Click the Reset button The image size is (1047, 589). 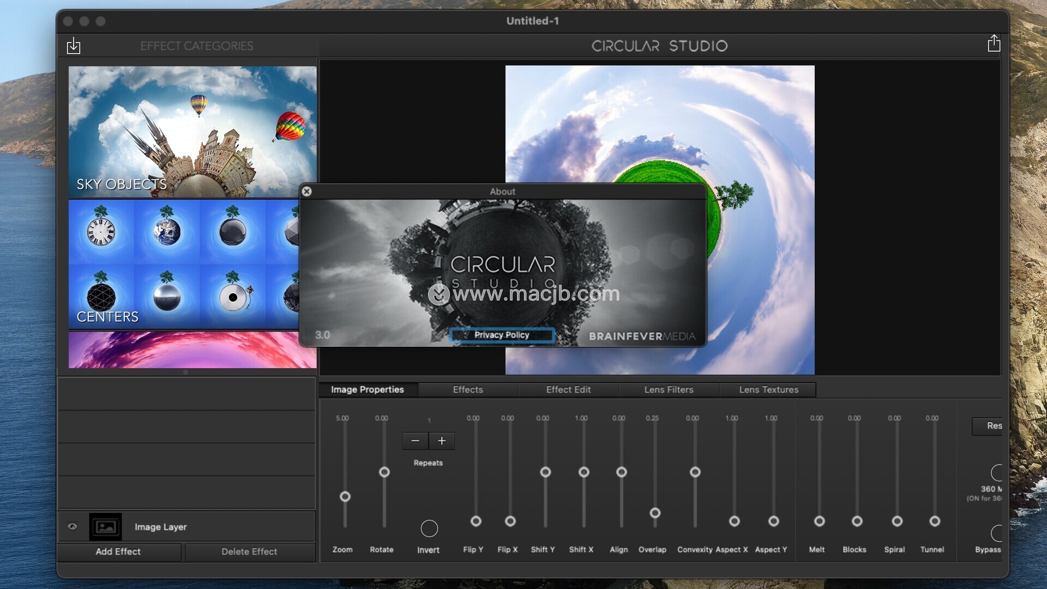988,426
